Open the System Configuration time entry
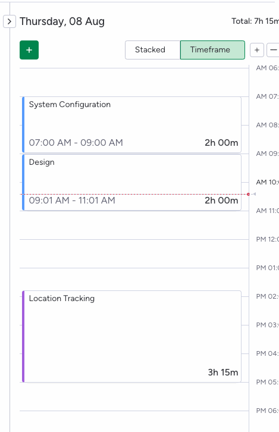Screen dimensions: 279x432 point(131,124)
